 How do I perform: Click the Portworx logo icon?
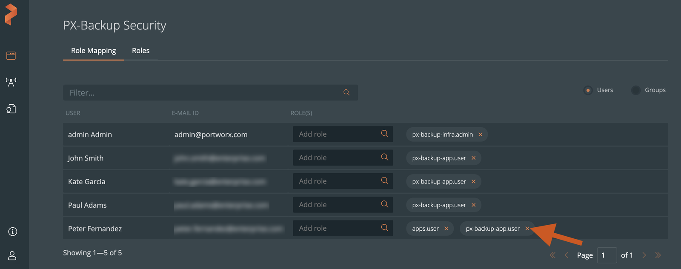coord(11,14)
